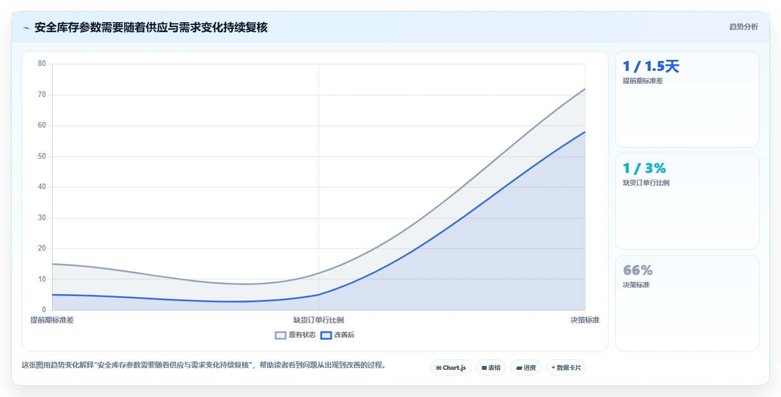Click the 决策标准 x-axis label
Screen dimensions: 781x397
585,320
